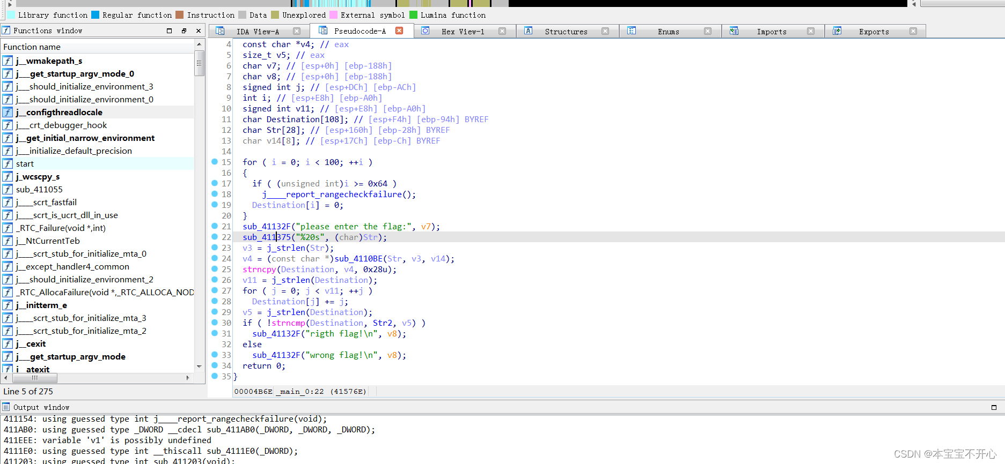The image size is (1005, 464).
Task: Float the Functions window panel
Action: [x=184, y=31]
